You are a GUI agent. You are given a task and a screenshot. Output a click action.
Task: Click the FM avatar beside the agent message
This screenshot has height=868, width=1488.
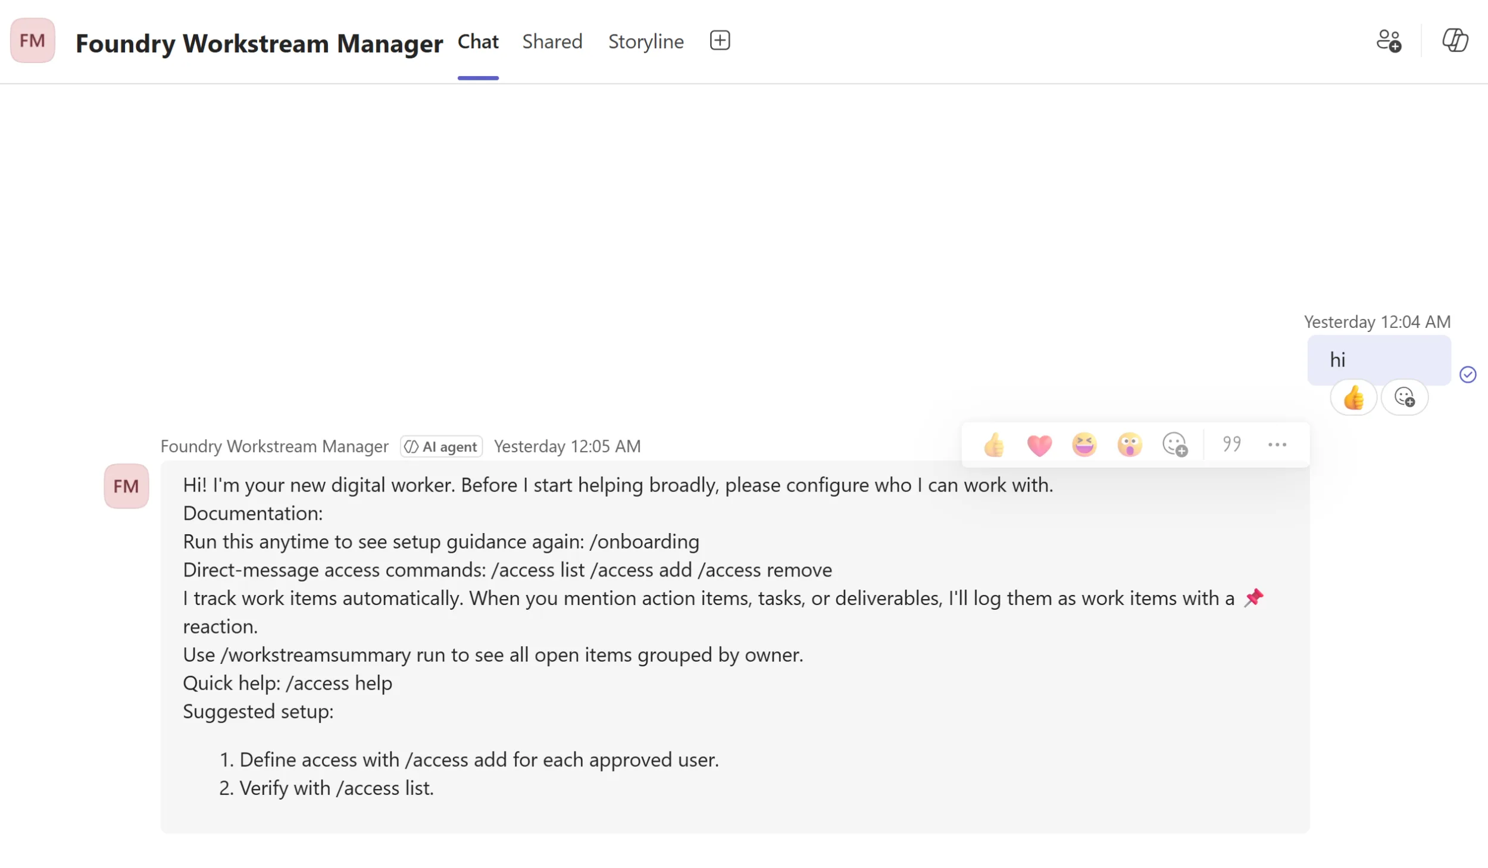click(126, 486)
